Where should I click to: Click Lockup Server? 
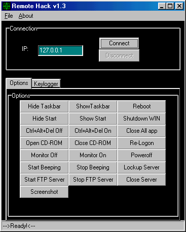click(141, 167)
